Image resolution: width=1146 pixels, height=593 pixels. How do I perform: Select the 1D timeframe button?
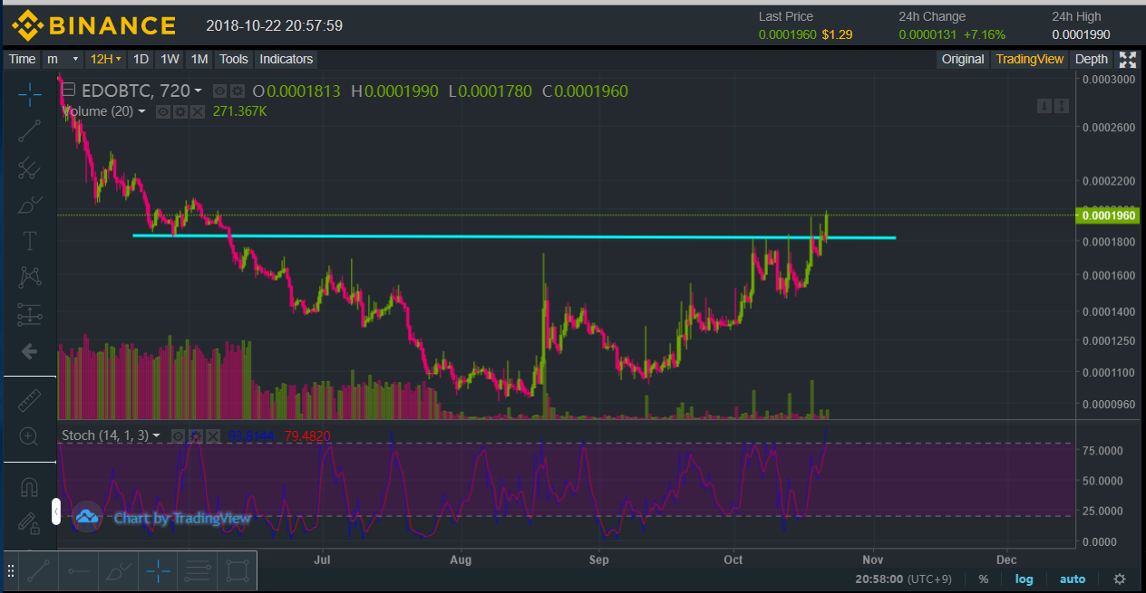[141, 60]
